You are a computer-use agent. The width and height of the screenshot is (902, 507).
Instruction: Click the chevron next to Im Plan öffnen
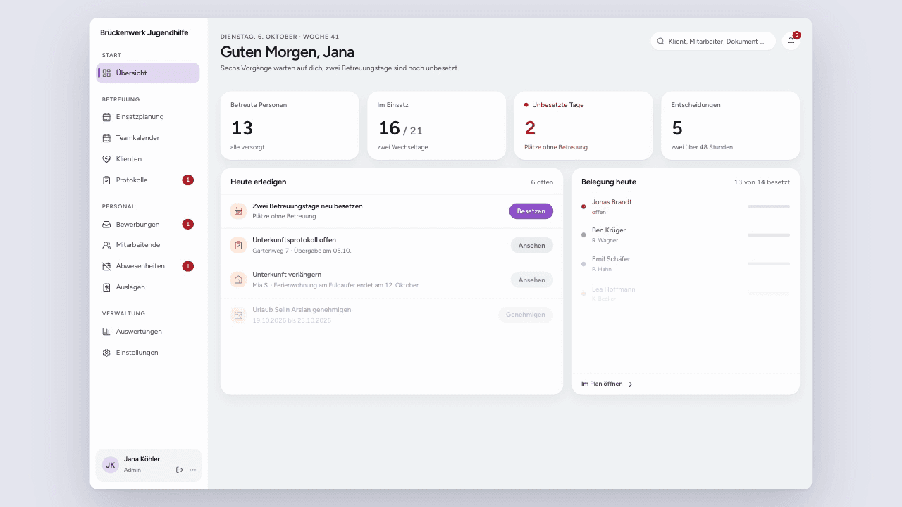coord(631,384)
